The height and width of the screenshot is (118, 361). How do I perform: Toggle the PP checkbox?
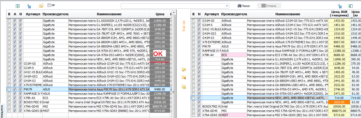49,5
